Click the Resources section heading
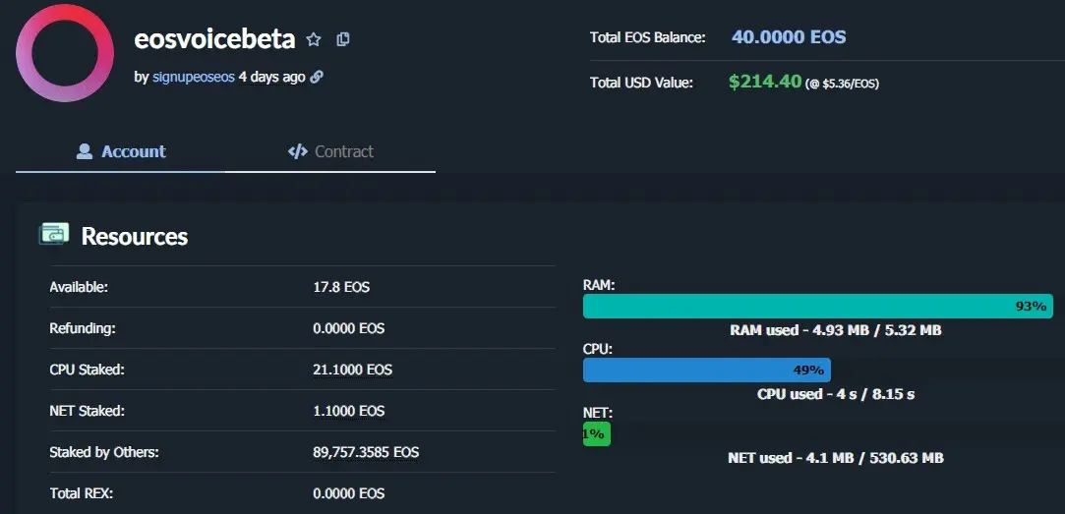 tap(135, 236)
